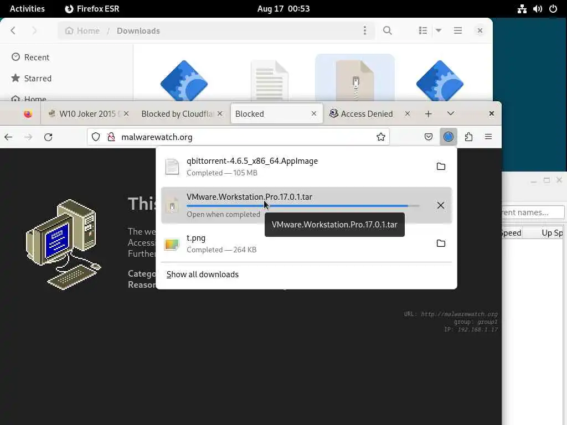Close the W10 Joker 2015 tab

pyautogui.click(x=126, y=113)
